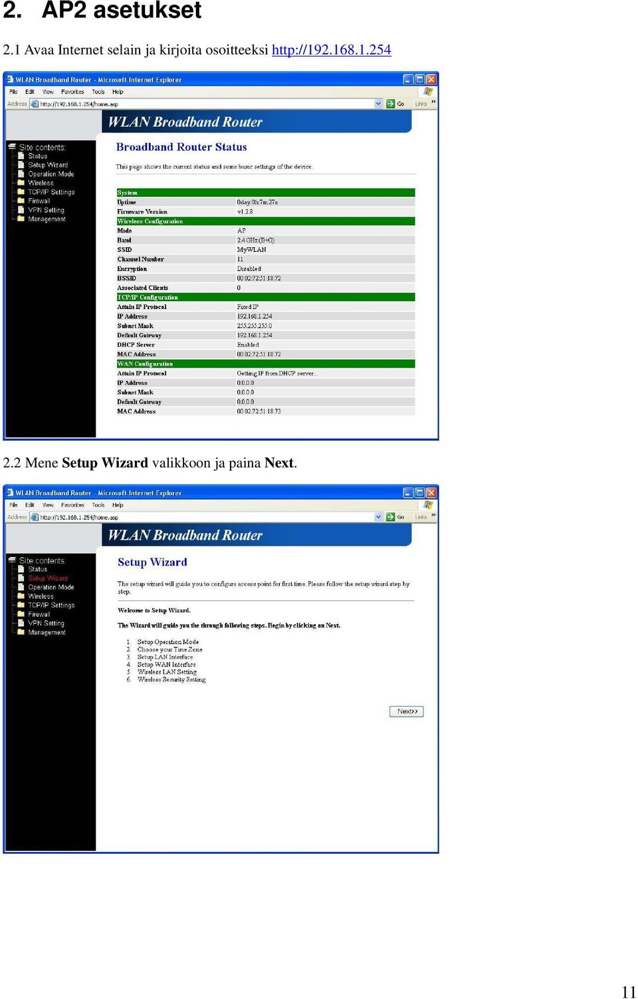The height and width of the screenshot is (999, 638).
Task: Click the Band value "2.4 GHz (B+G)"
Action: point(256,241)
